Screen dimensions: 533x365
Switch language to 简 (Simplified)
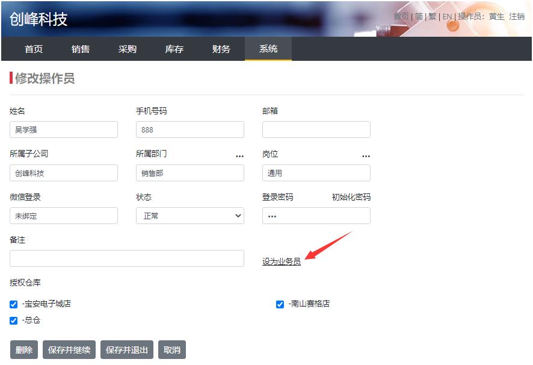419,16
